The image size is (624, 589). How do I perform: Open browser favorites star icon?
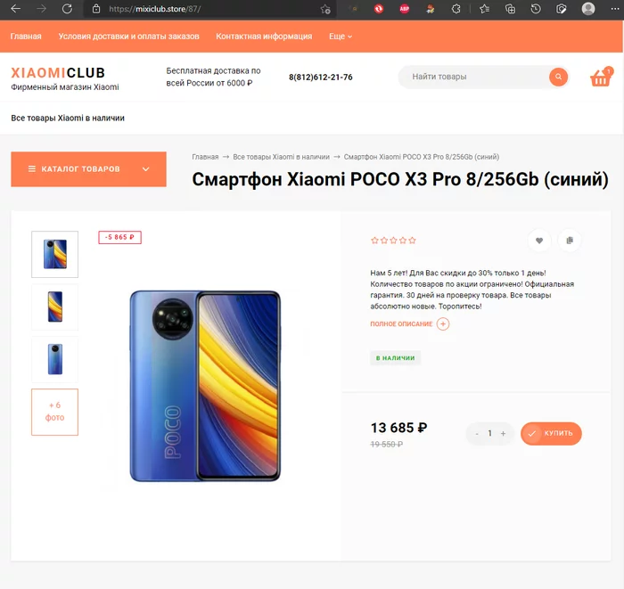484,9
